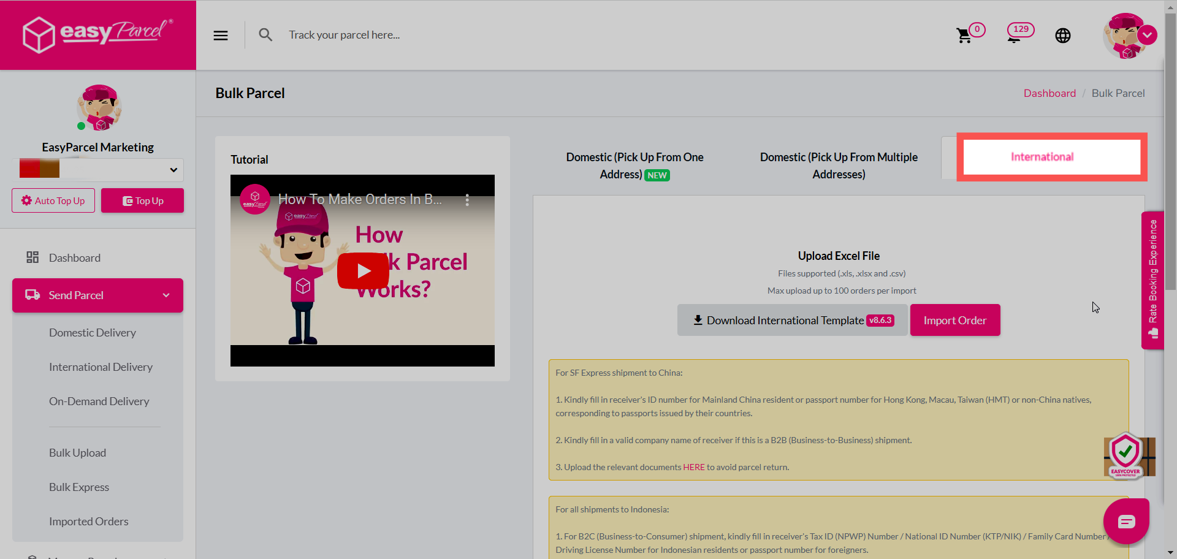Click the Dashboard grid icon
This screenshot has width=1177, height=559.
click(32, 257)
